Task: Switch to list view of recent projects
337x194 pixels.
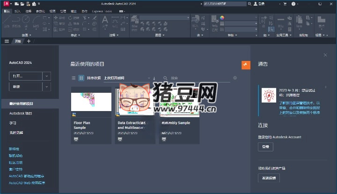Action: (73, 78)
